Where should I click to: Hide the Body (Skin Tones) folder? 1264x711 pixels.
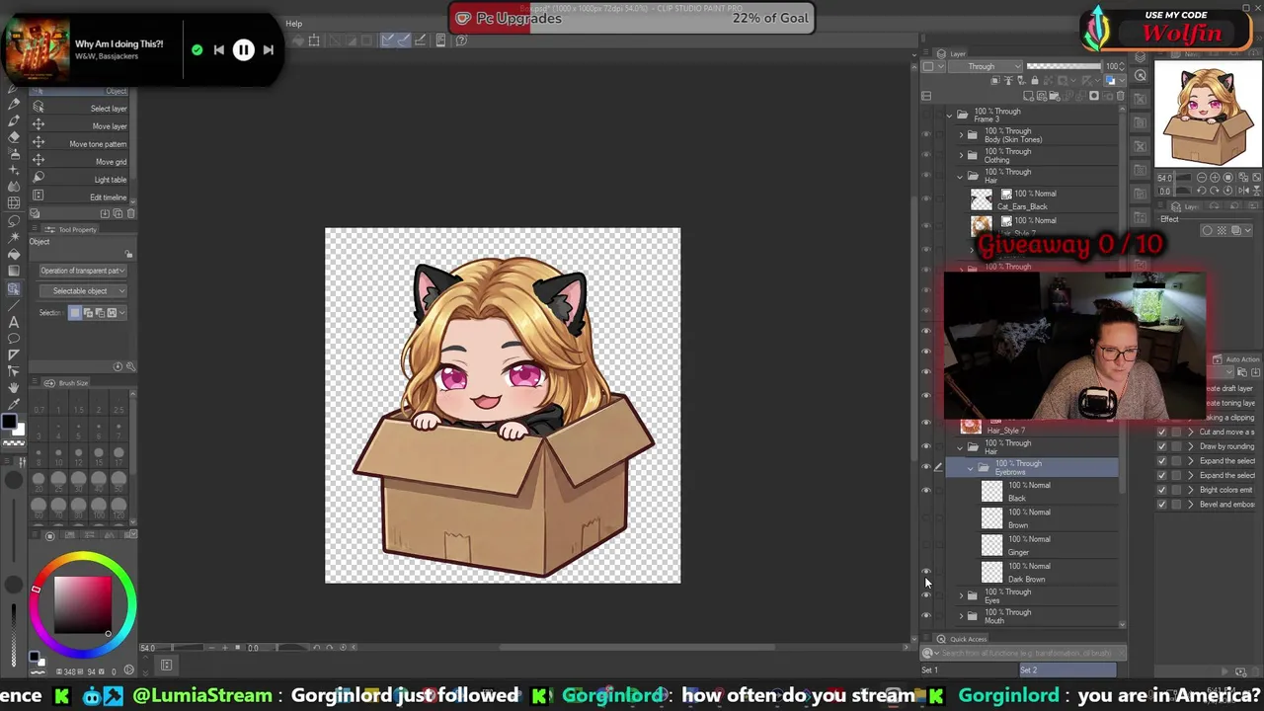[x=926, y=135]
